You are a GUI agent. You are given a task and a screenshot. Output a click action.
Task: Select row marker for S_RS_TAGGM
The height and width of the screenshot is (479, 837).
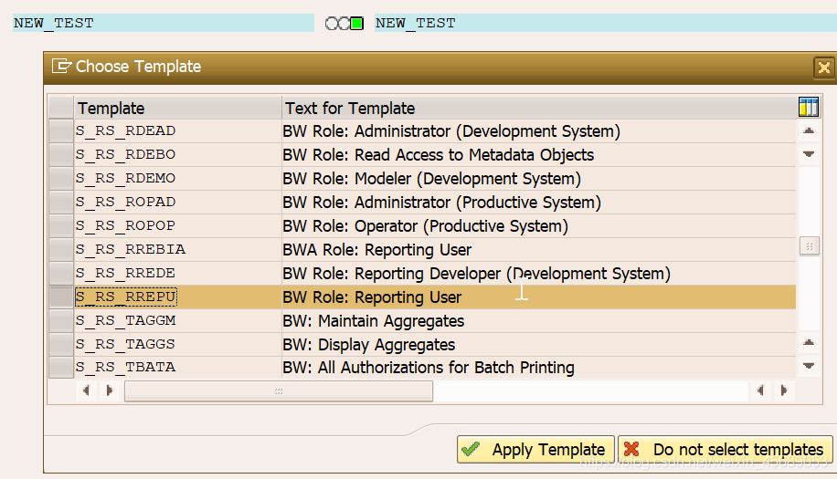pyautogui.click(x=61, y=321)
